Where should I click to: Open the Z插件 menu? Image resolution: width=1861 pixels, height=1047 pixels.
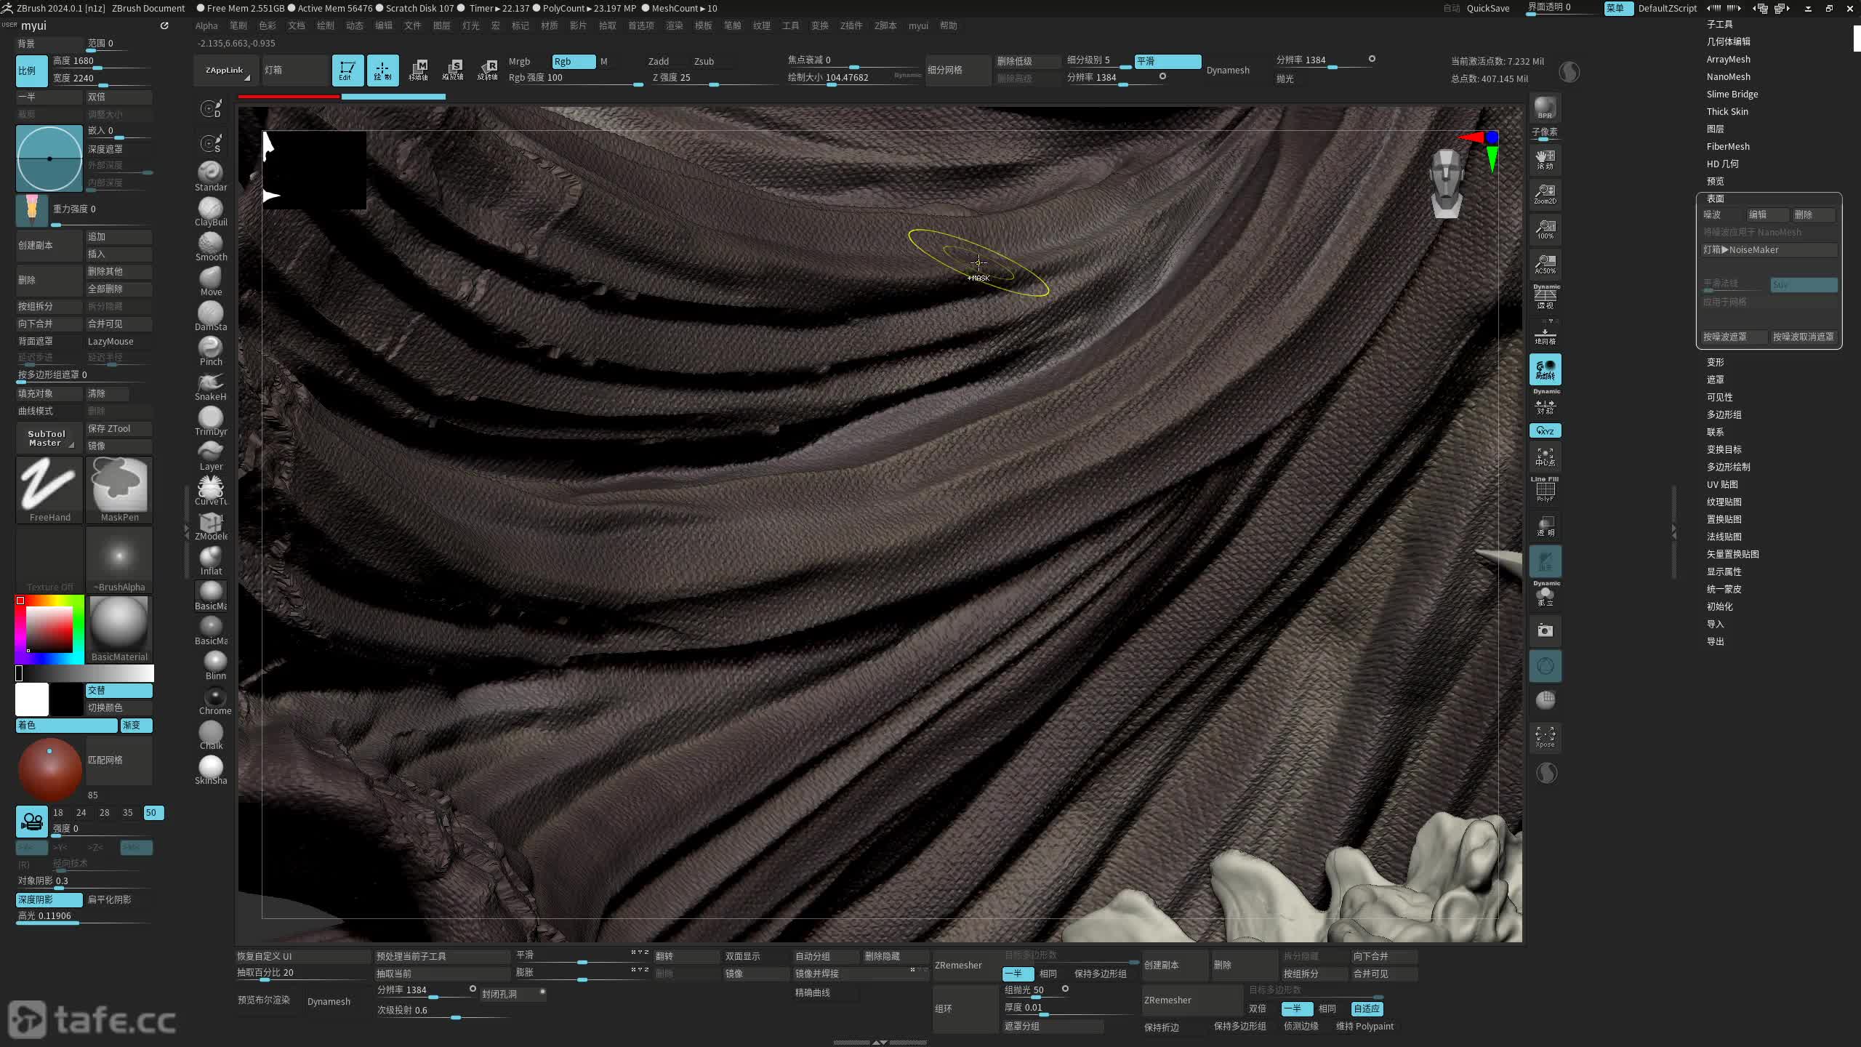pos(851,25)
